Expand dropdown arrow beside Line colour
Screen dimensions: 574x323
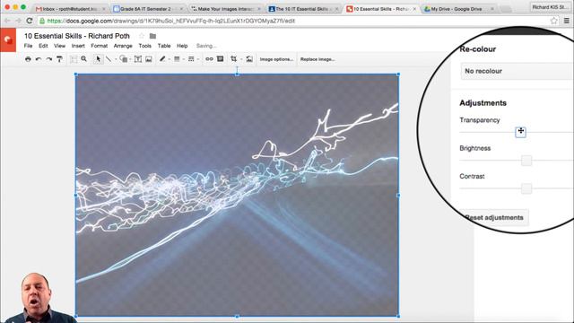click(170, 59)
